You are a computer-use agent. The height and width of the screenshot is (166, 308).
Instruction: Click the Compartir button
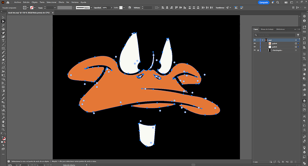pos(263,2)
